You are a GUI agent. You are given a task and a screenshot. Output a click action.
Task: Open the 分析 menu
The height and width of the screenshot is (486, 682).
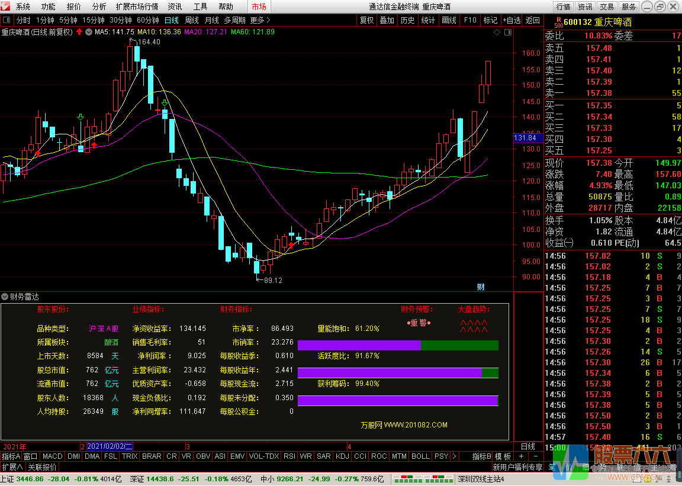(99, 7)
